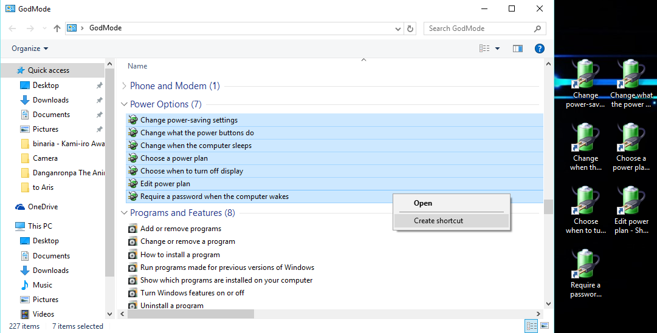Toggle the preview pane button
657x333 pixels.
518,49
